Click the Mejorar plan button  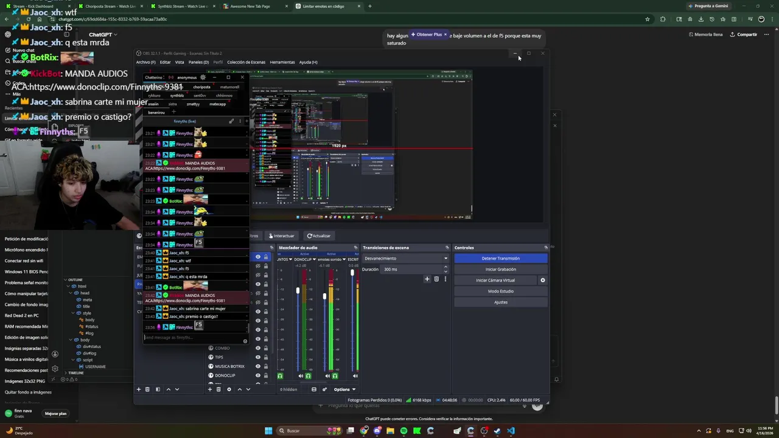(x=55, y=414)
